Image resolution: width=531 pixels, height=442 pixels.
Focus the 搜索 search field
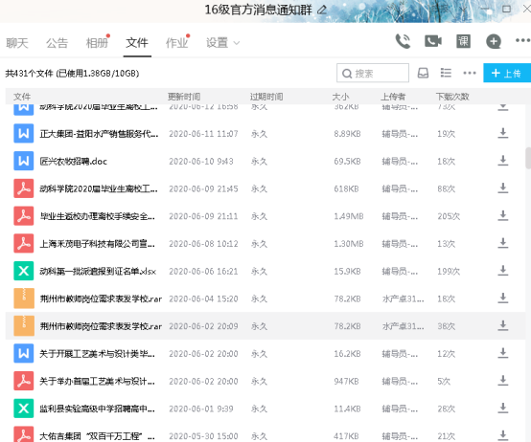point(373,73)
